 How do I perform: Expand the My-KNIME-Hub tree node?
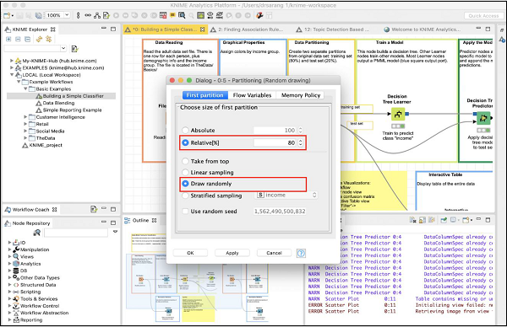pos(12,61)
